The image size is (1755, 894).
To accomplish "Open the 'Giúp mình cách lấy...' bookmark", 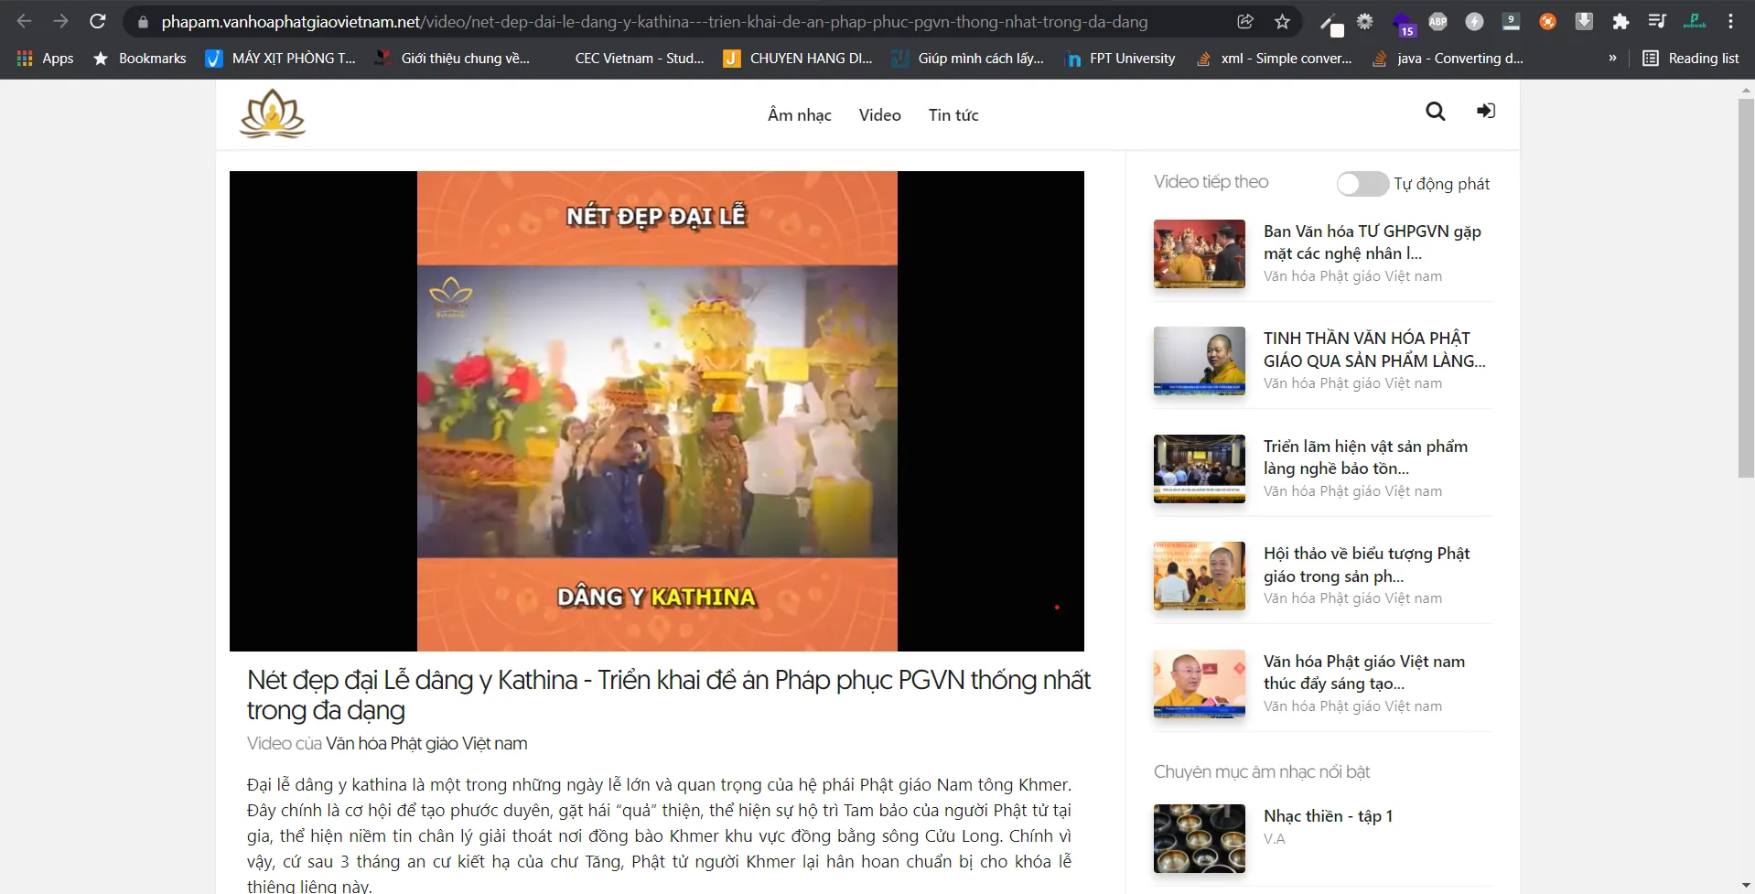I will [969, 59].
